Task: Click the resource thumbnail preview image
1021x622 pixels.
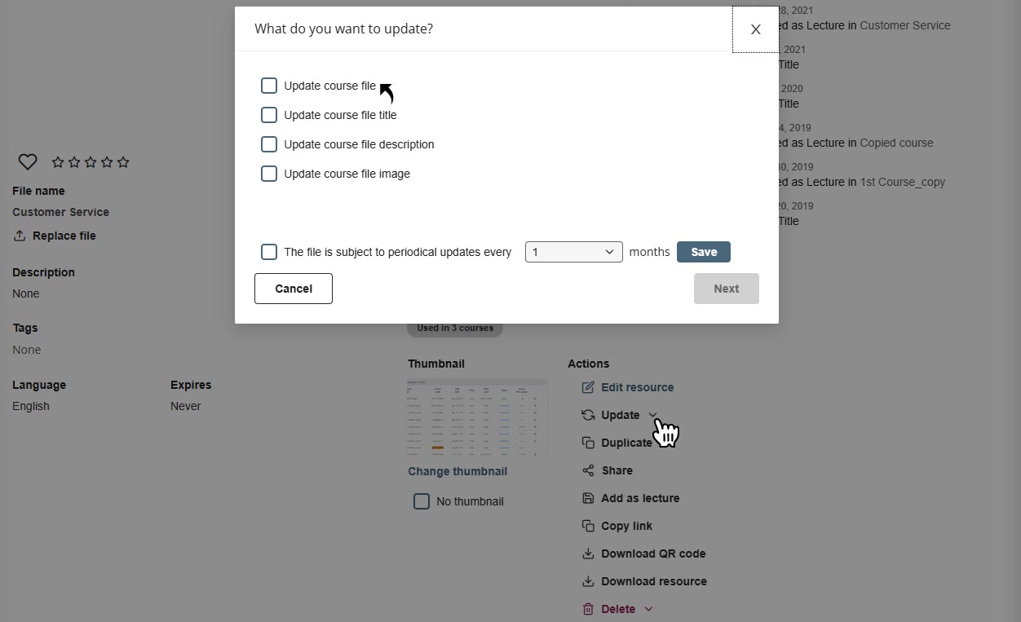Action: 476,417
